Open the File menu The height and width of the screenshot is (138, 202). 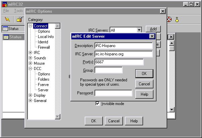[x=6, y=11]
